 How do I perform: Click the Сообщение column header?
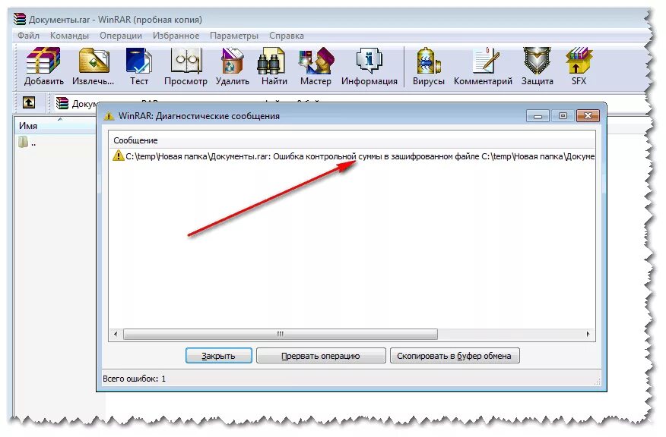click(352, 140)
